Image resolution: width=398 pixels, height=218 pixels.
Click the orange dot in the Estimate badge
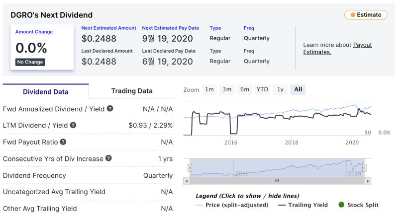tap(353, 15)
